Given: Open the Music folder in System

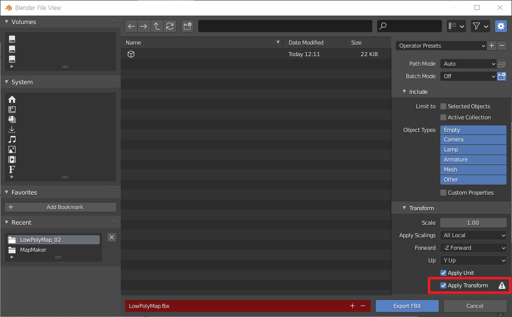Looking at the screenshot, I should tap(12, 139).
